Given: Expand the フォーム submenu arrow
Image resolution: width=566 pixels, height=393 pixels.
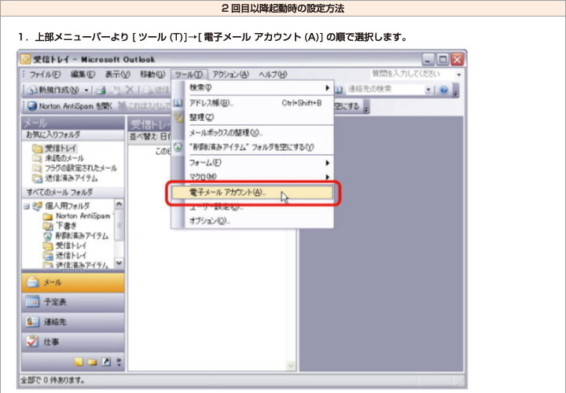Looking at the screenshot, I should point(327,163).
